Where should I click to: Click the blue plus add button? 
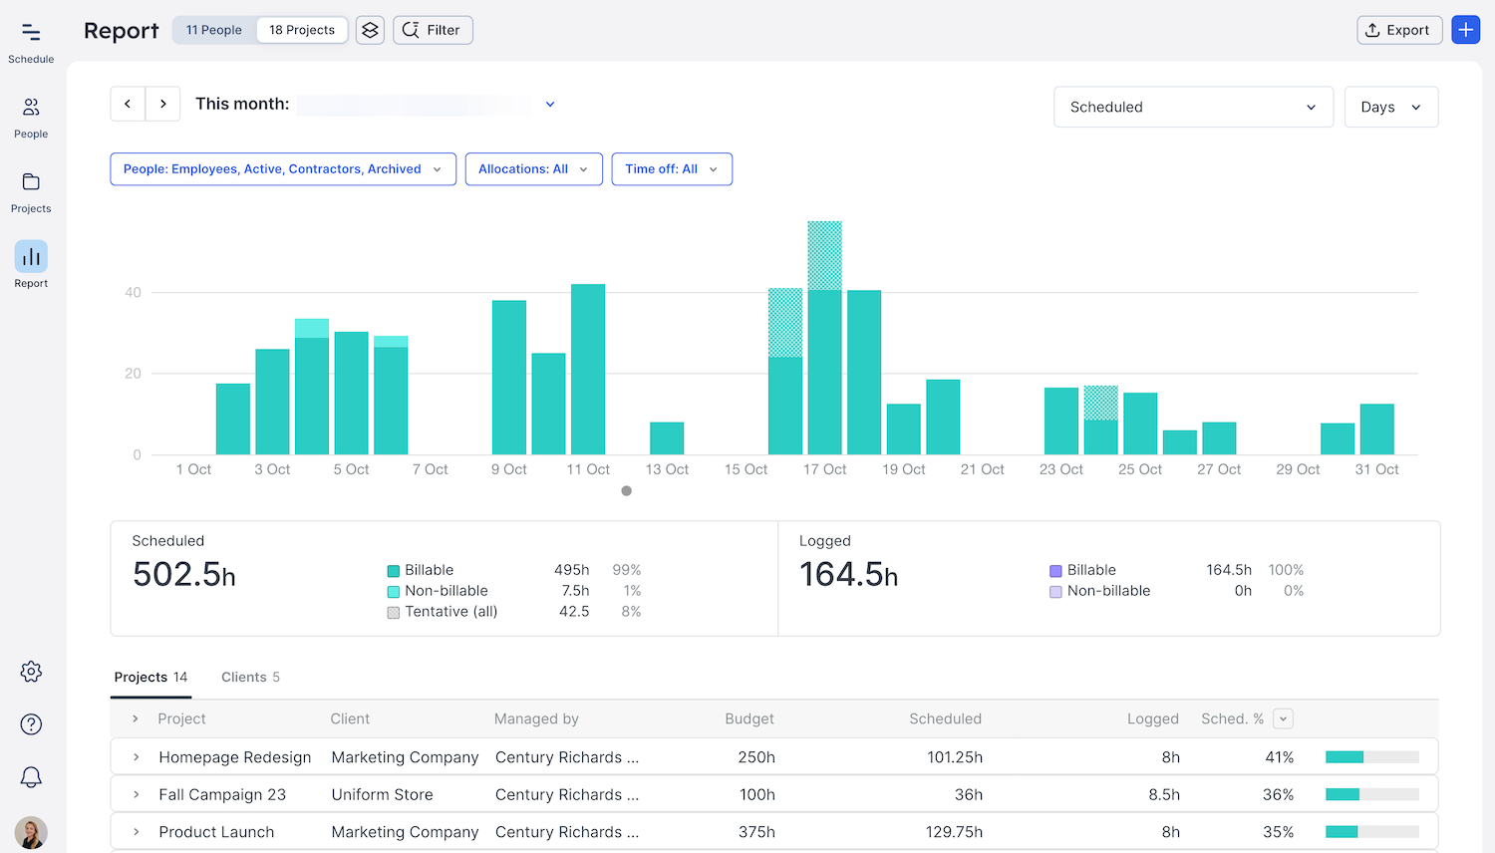[x=1465, y=30]
